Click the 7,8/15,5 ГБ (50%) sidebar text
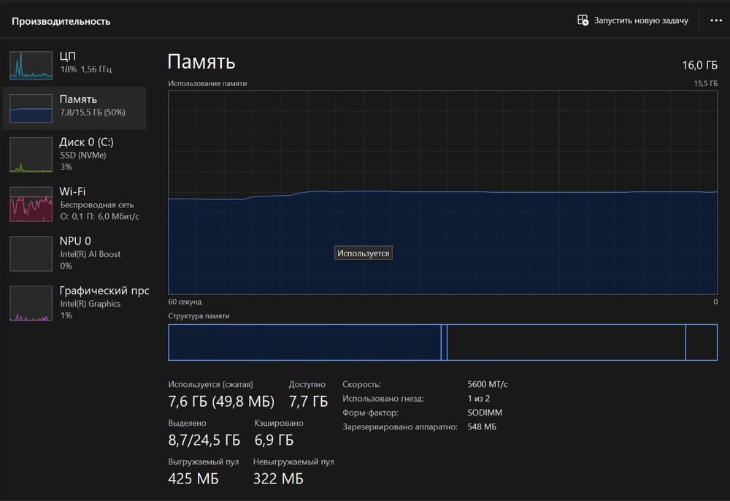Viewport: 730px width, 501px height. coord(93,112)
